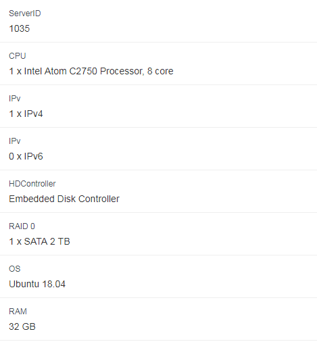Select the 32 GB value
This screenshot has width=317, height=342.
click(x=22, y=326)
